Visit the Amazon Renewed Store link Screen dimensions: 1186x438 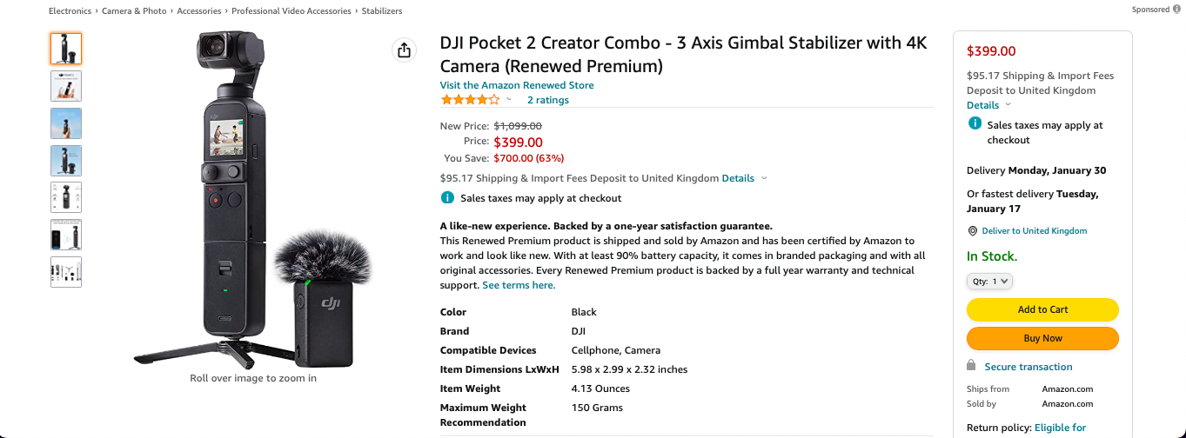coord(517,85)
